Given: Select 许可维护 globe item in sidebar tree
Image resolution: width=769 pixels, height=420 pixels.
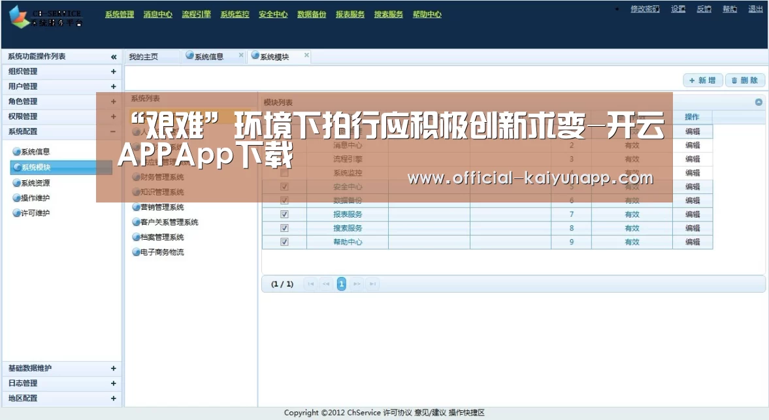Looking at the screenshot, I should pos(31,213).
